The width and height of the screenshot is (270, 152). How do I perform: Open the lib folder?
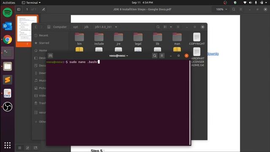point(157,39)
